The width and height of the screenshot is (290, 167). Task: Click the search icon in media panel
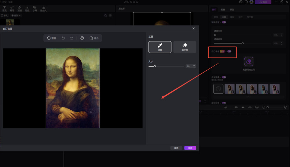pos(105,15)
